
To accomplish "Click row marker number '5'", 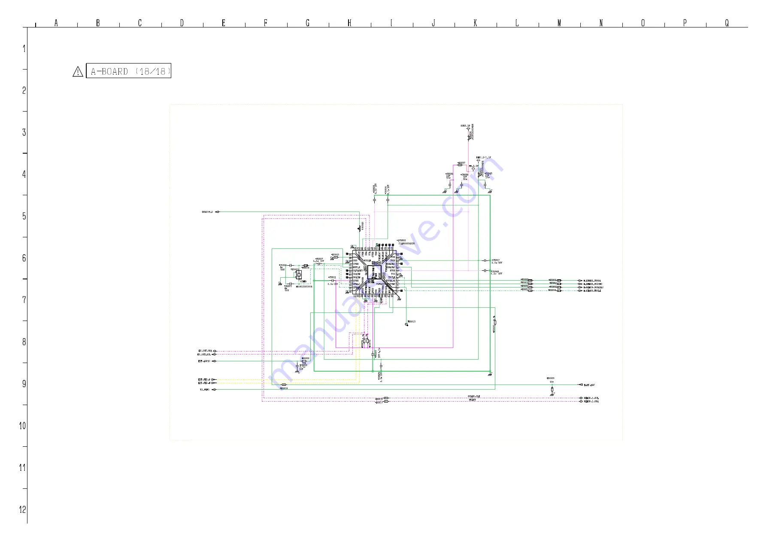I will [x=24, y=216].
